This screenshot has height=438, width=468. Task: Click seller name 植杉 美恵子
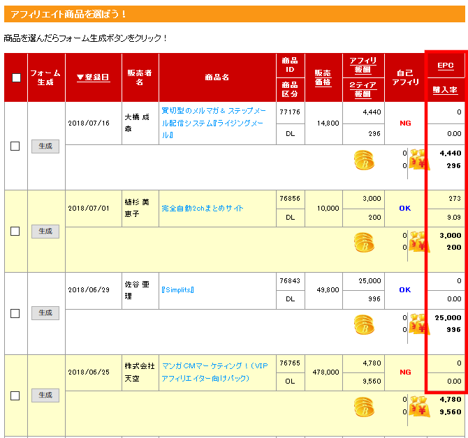click(137, 208)
